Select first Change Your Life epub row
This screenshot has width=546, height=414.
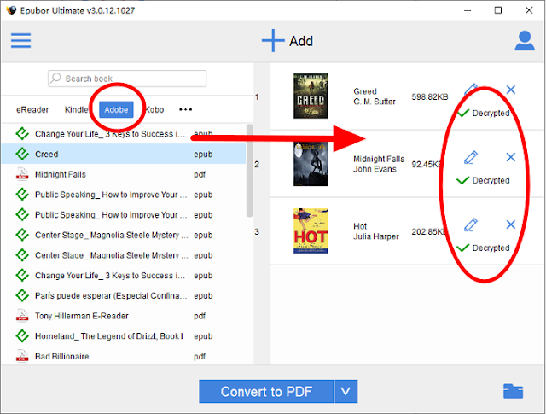tap(124, 134)
